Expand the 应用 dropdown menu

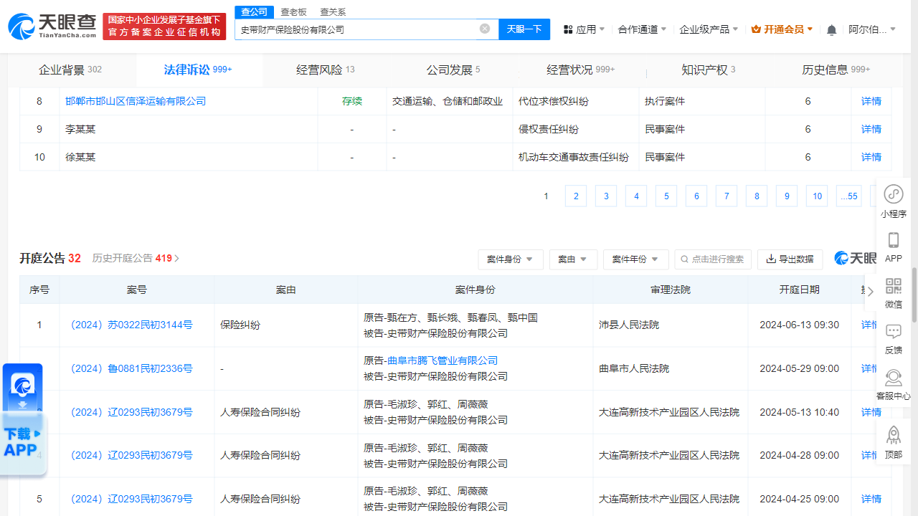602,29
